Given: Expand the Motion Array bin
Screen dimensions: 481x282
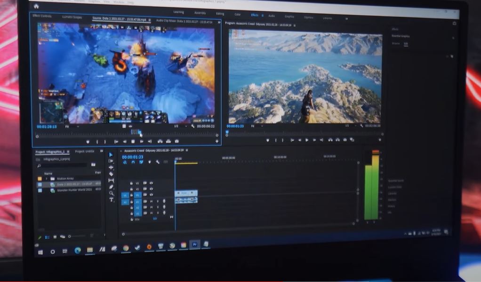Looking at the screenshot, I should (46, 179).
